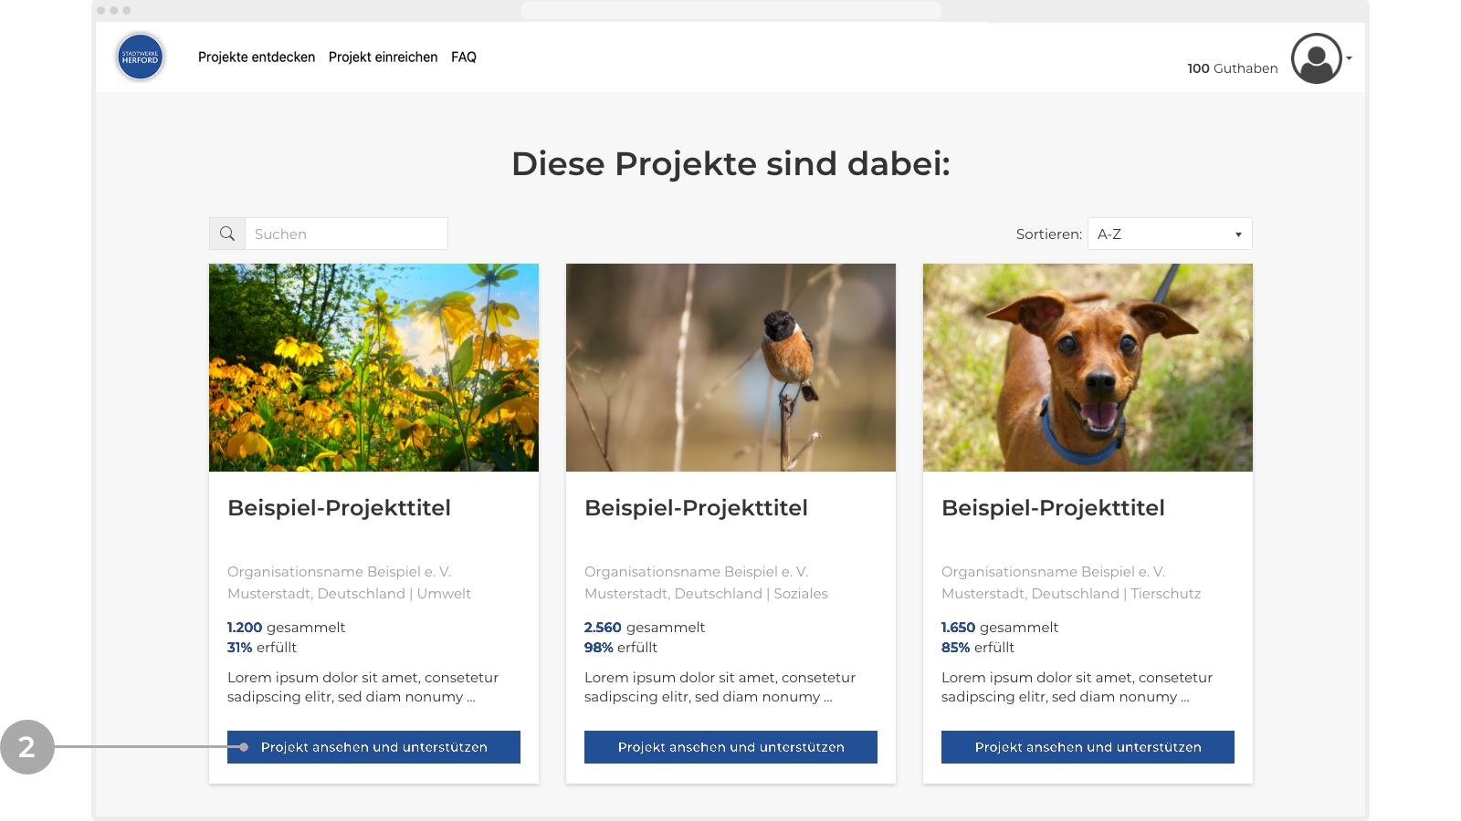The image size is (1461, 821).
Task: Click the numbered marker 2 badge
Action: pyautogui.click(x=27, y=747)
